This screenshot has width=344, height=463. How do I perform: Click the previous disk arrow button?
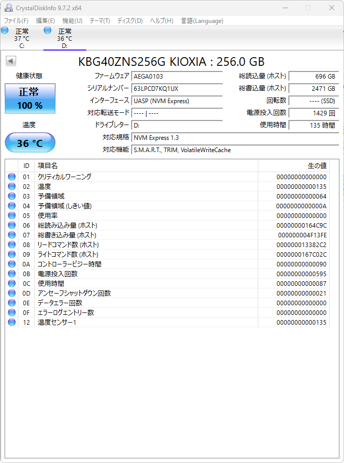click(x=11, y=61)
